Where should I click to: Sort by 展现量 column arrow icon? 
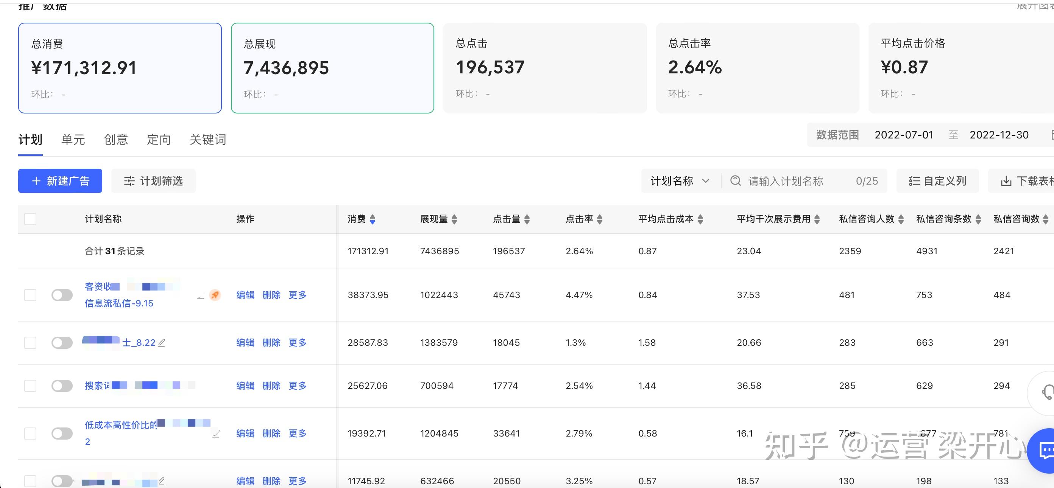click(454, 219)
